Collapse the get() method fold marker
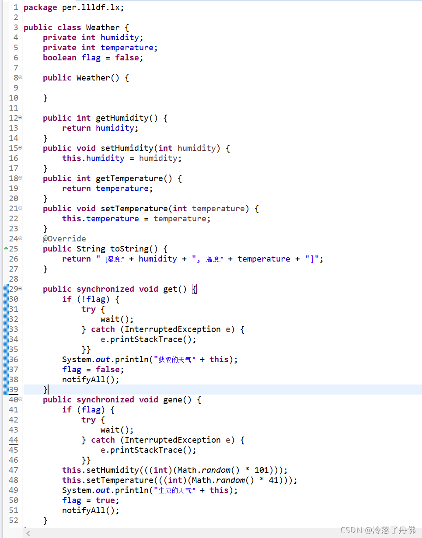 tap(20, 289)
